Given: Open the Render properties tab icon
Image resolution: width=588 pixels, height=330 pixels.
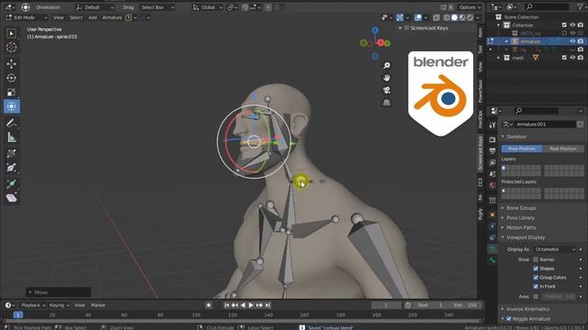Looking at the screenshot, I should point(492,139).
